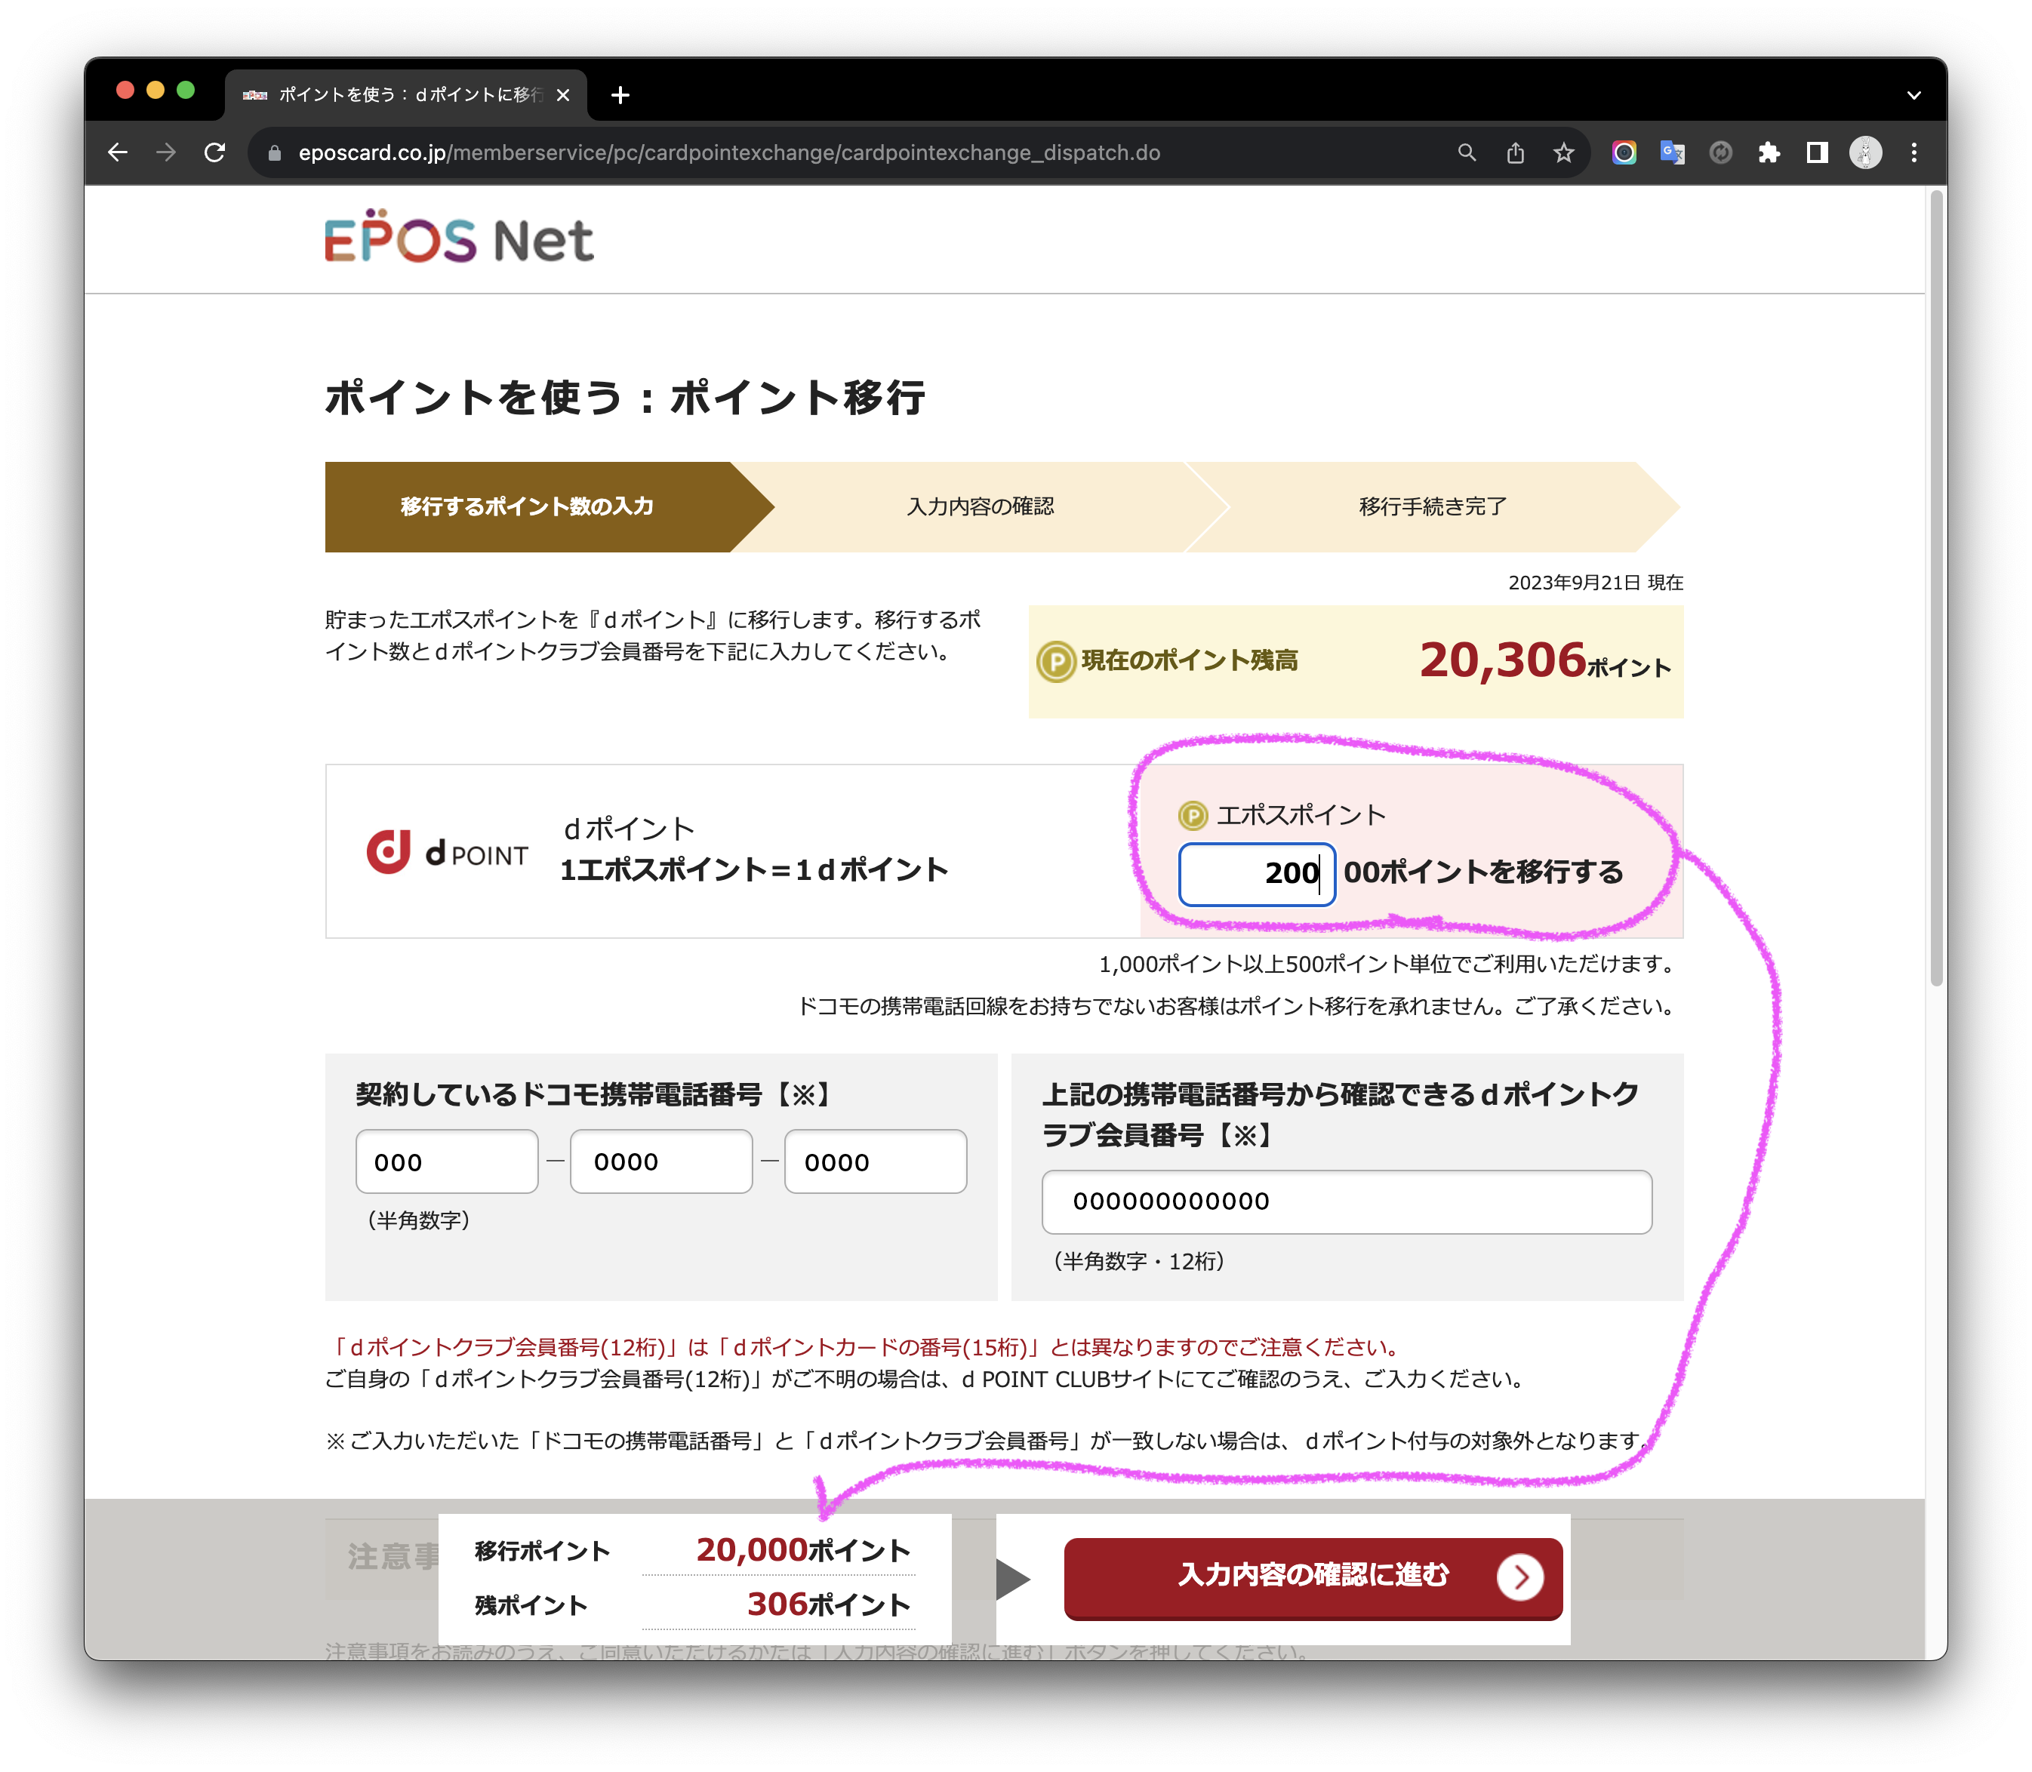
Task: Click the zoom magnifier icon in address bar
Action: 1467,152
